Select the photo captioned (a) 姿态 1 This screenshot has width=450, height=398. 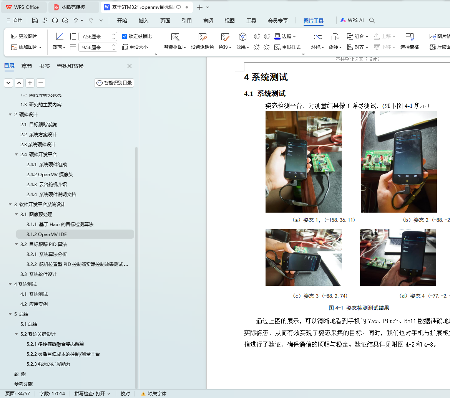pyautogui.click(x=303, y=162)
